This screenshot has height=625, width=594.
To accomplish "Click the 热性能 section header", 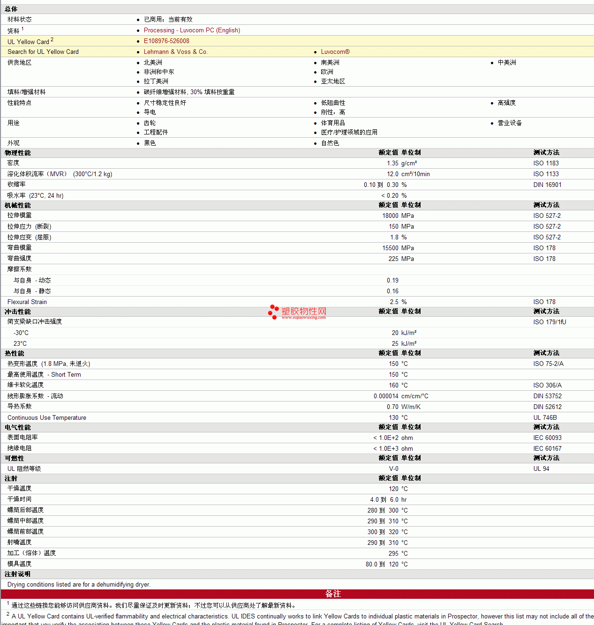I will [15, 353].
